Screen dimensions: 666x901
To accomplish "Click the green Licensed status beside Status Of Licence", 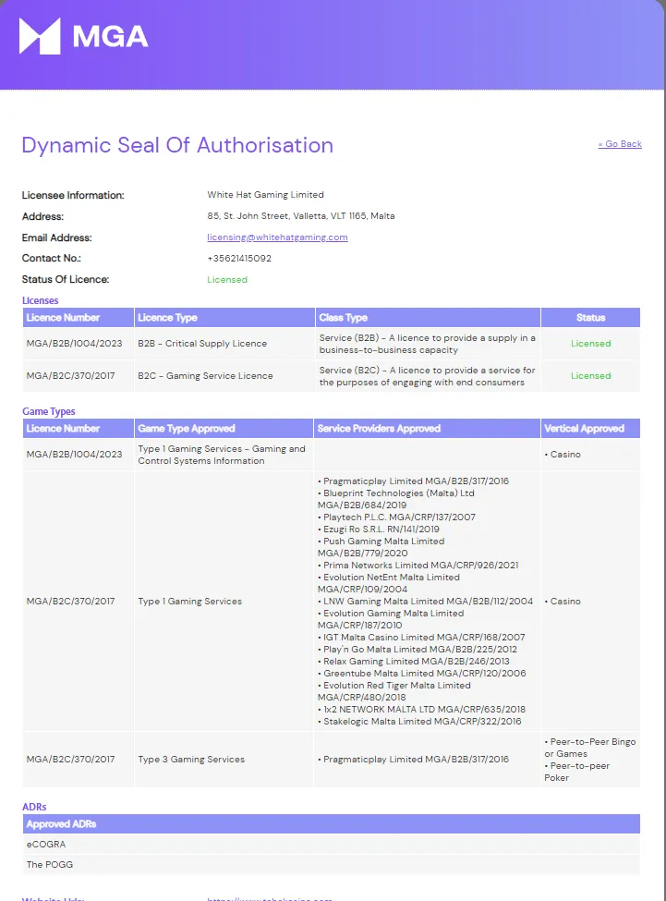I will (227, 280).
